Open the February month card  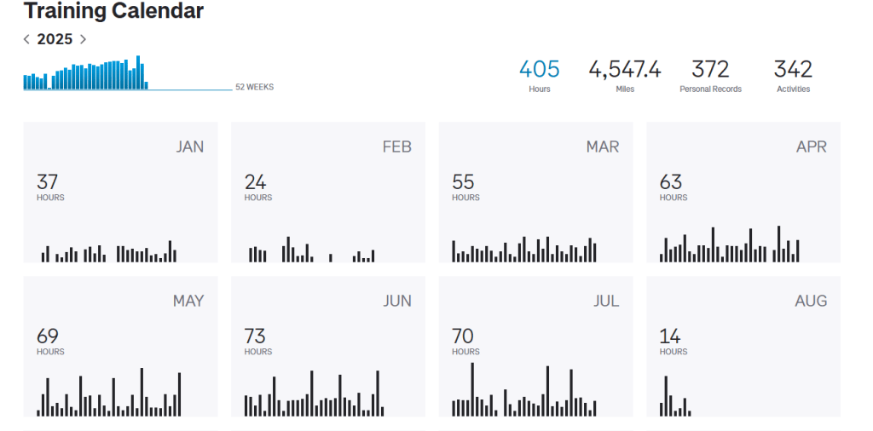coord(328,193)
